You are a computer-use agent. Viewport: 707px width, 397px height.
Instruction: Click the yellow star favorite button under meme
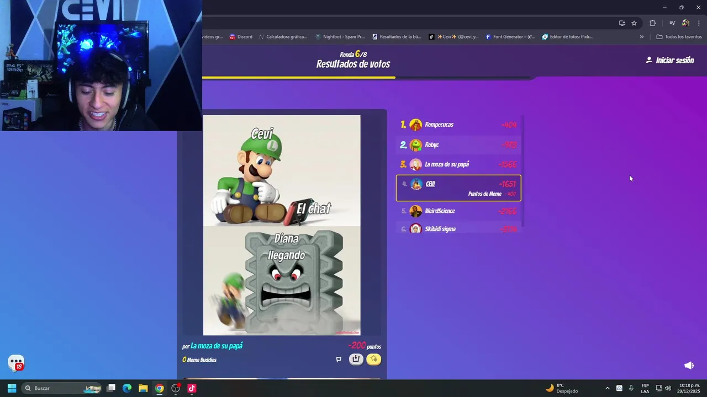click(x=373, y=359)
